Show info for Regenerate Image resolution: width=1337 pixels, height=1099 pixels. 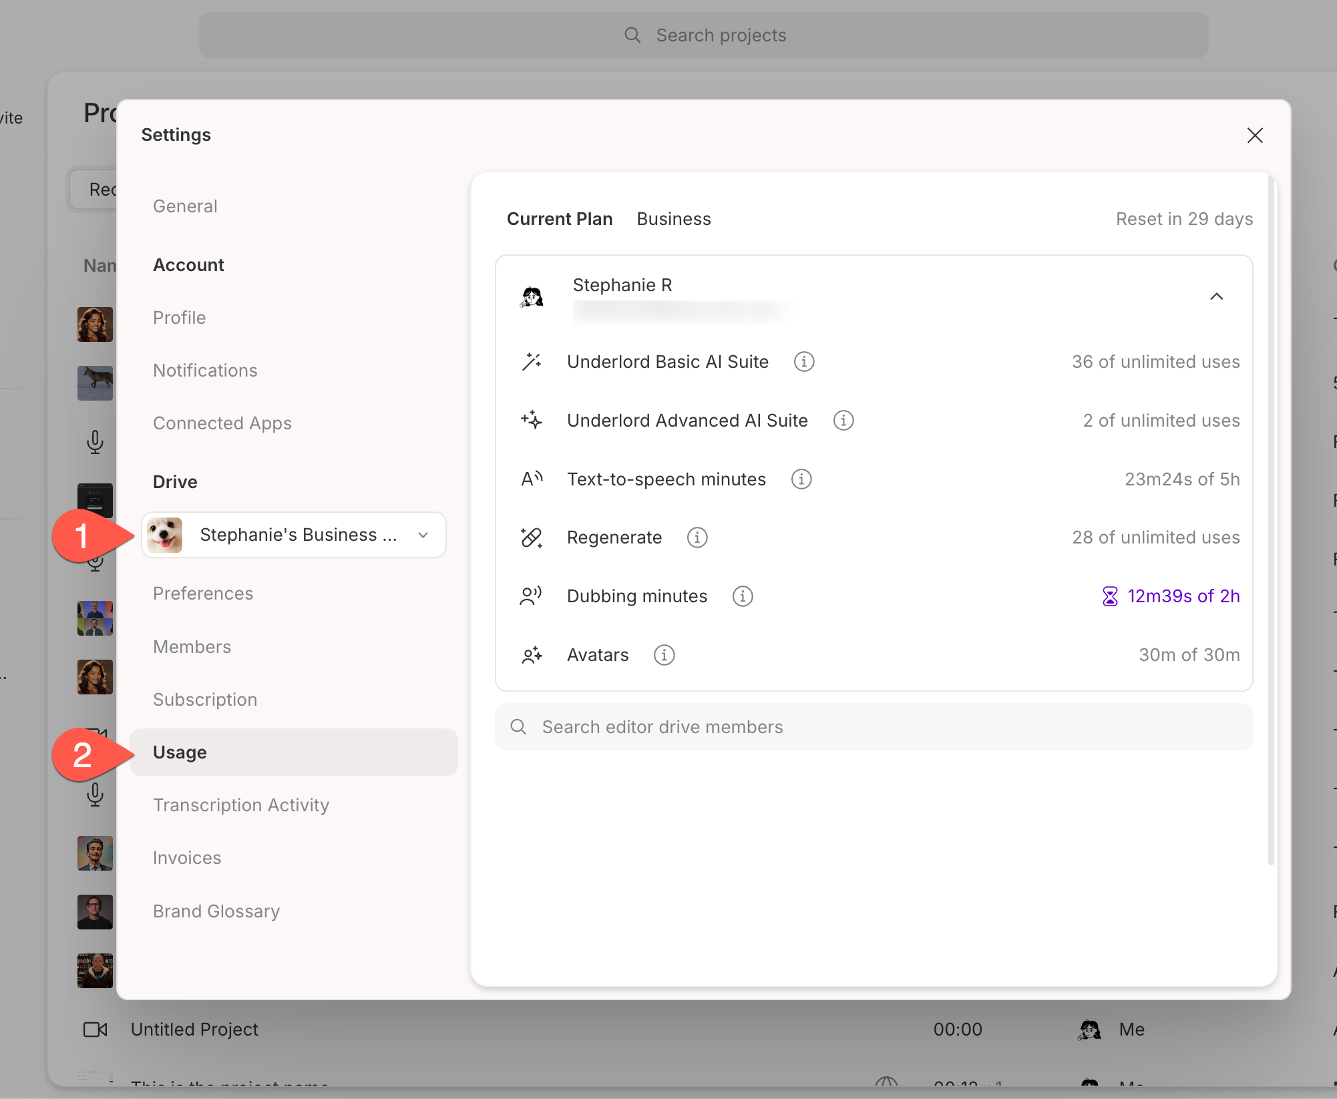697,537
